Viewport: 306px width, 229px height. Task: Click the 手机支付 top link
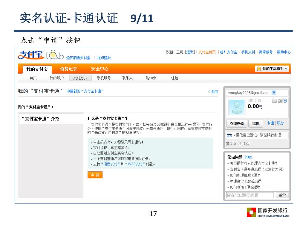coord(248,52)
